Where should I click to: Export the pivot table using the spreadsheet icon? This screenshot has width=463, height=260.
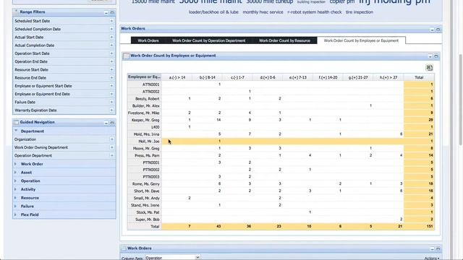[x=429, y=68]
